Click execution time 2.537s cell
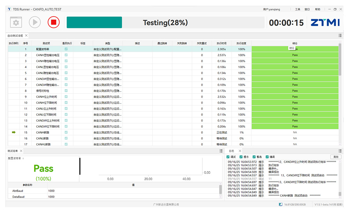 click(x=222, y=55)
